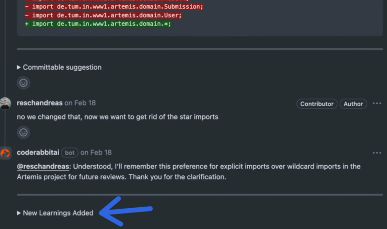Open coderabbitai's avatar icon

5,153
